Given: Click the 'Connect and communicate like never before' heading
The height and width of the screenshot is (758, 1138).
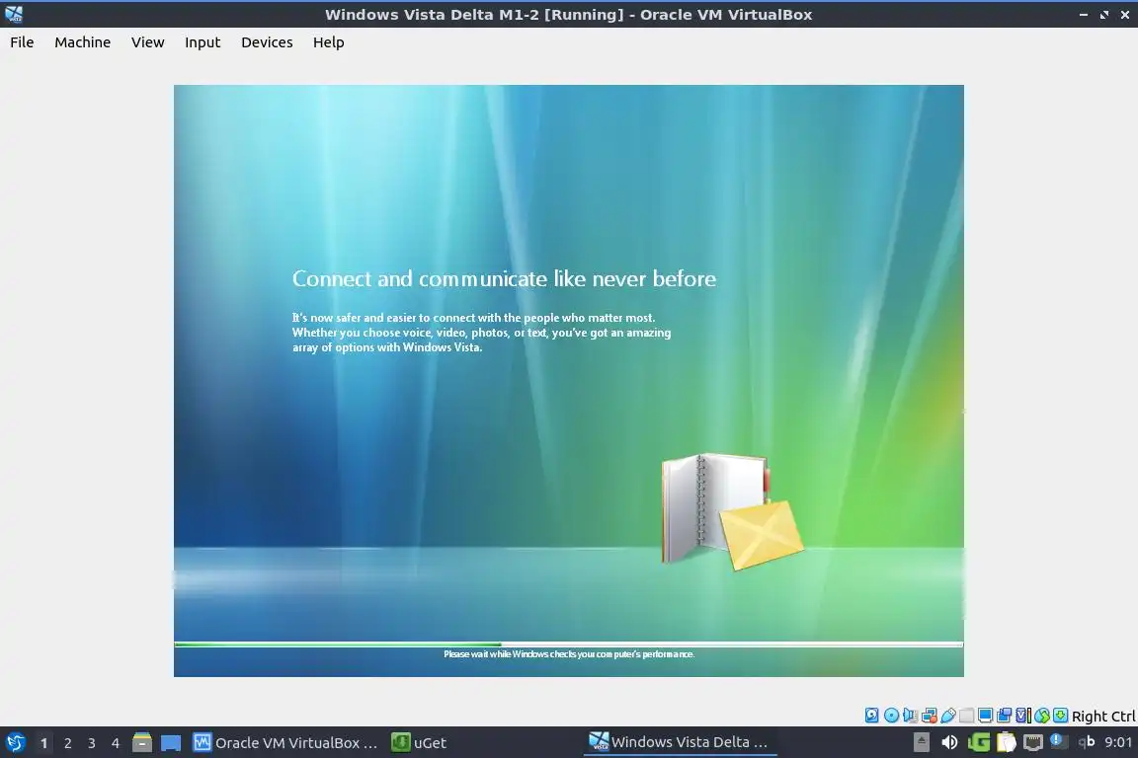Looking at the screenshot, I should pos(504,278).
